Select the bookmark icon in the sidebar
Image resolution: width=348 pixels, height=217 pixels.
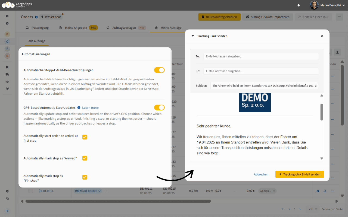7,67
